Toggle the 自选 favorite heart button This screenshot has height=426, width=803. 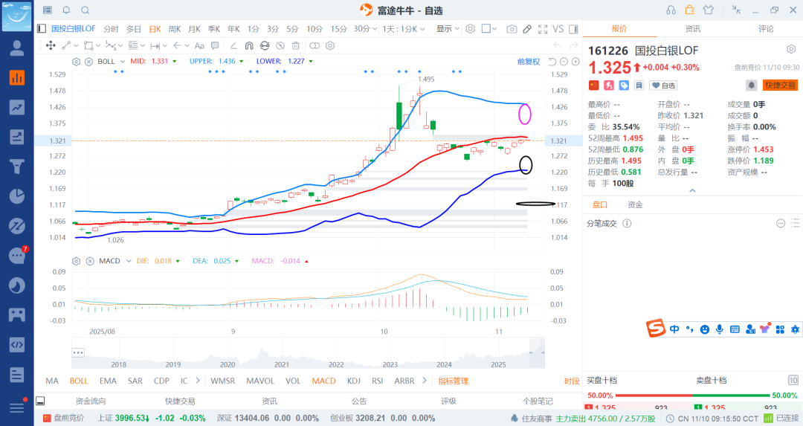(663, 85)
